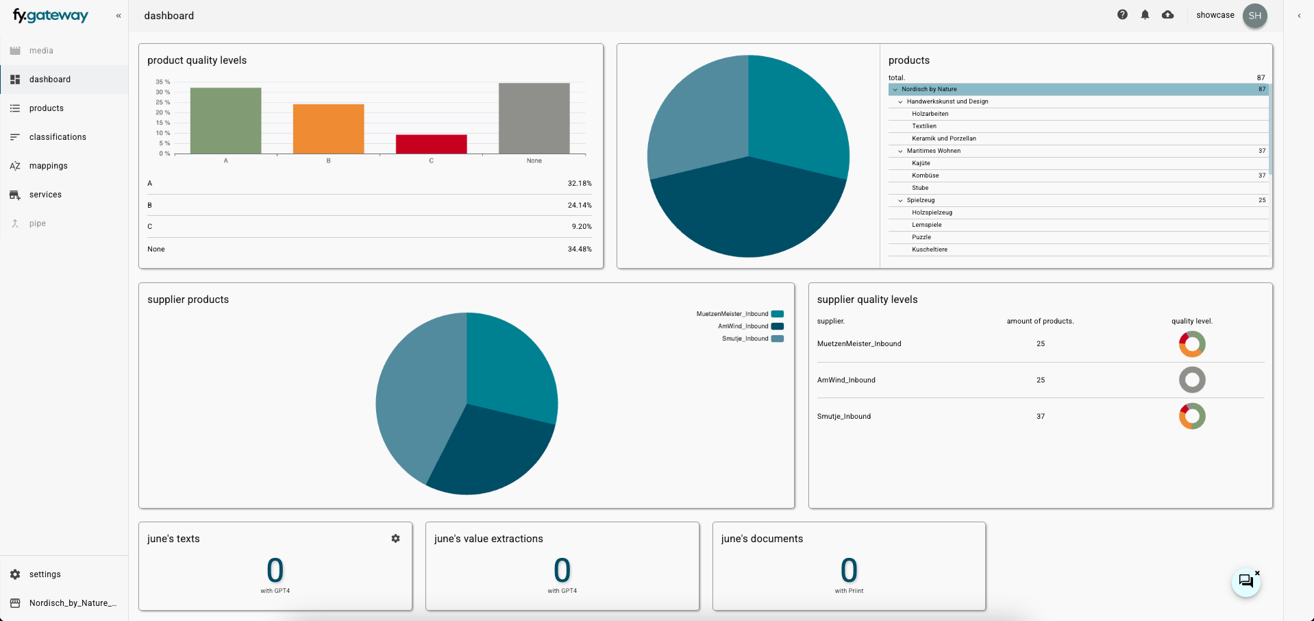1314x621 pixels.
Task: Check notifications via the bell icon
Action: 1145,14
